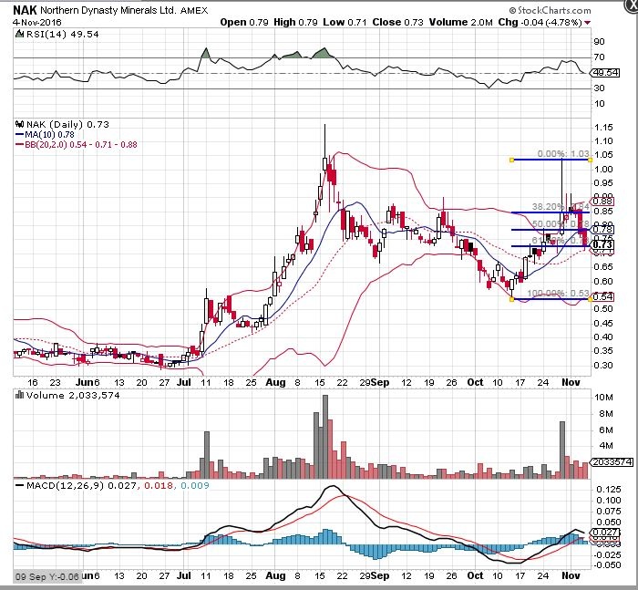
Task: Click the yellow handle at Fibonacci 0.00% left end
Action: click(510, 160)
